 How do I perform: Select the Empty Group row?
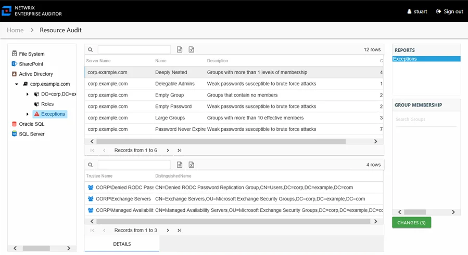coord(234,95)
